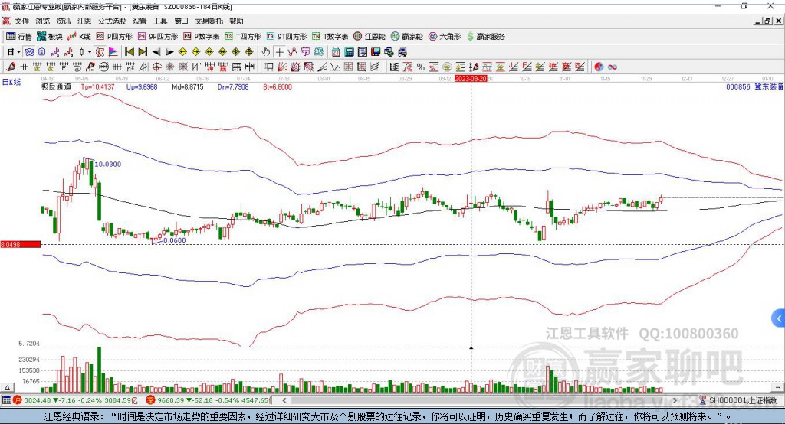Open the P四方形 square tool
Image resolution: width=785 pixels, height=424 pixels.
114,37
